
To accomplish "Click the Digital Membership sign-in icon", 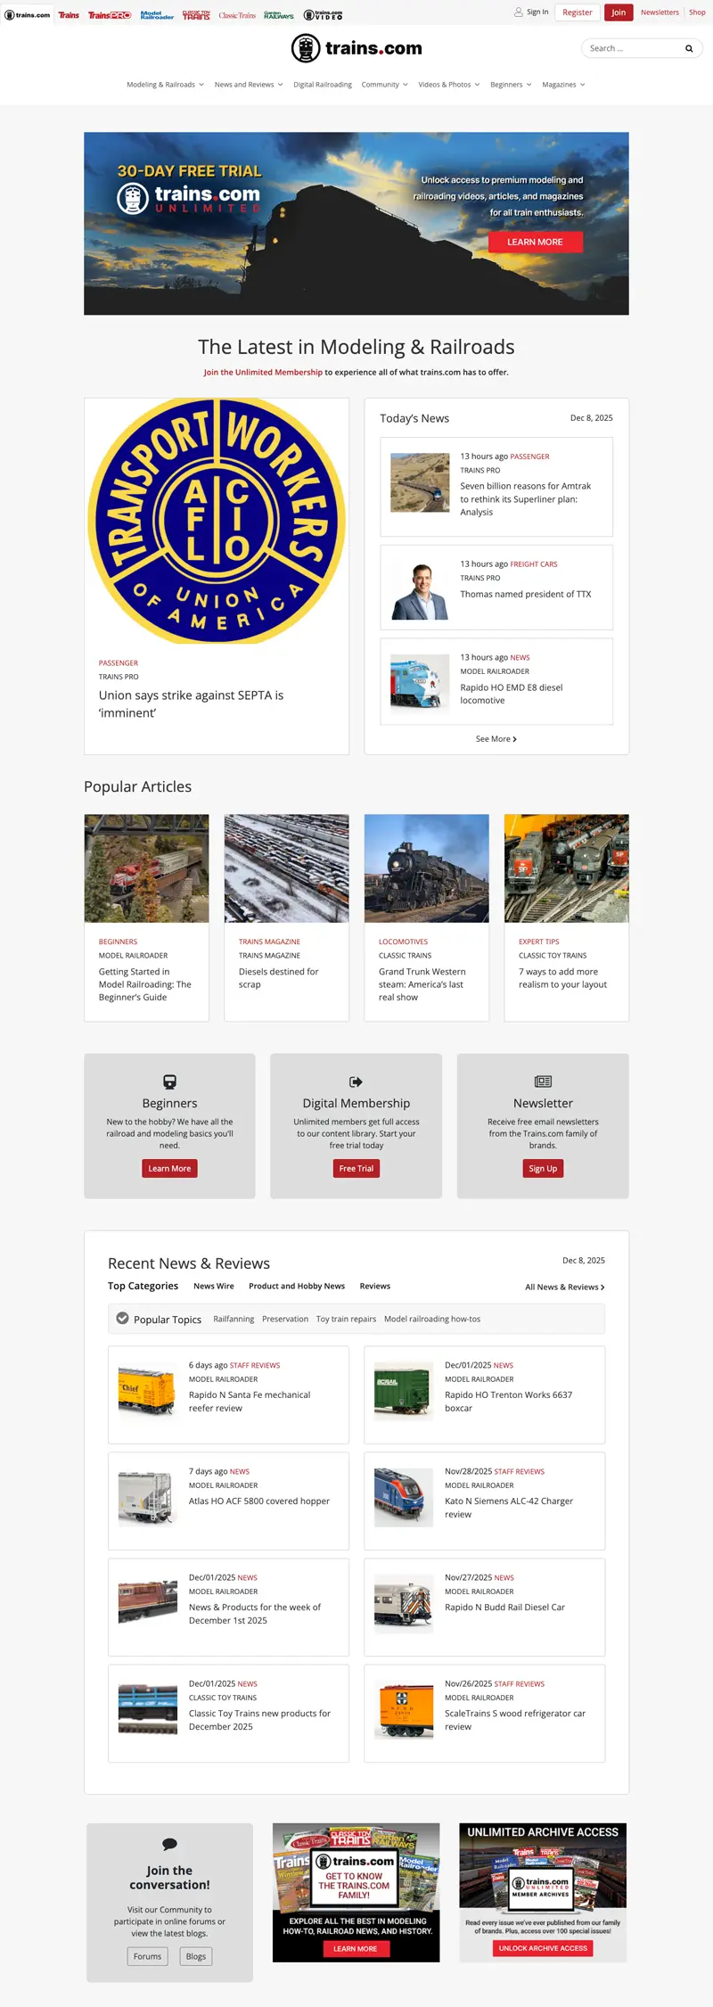I will pos(356,1082).
